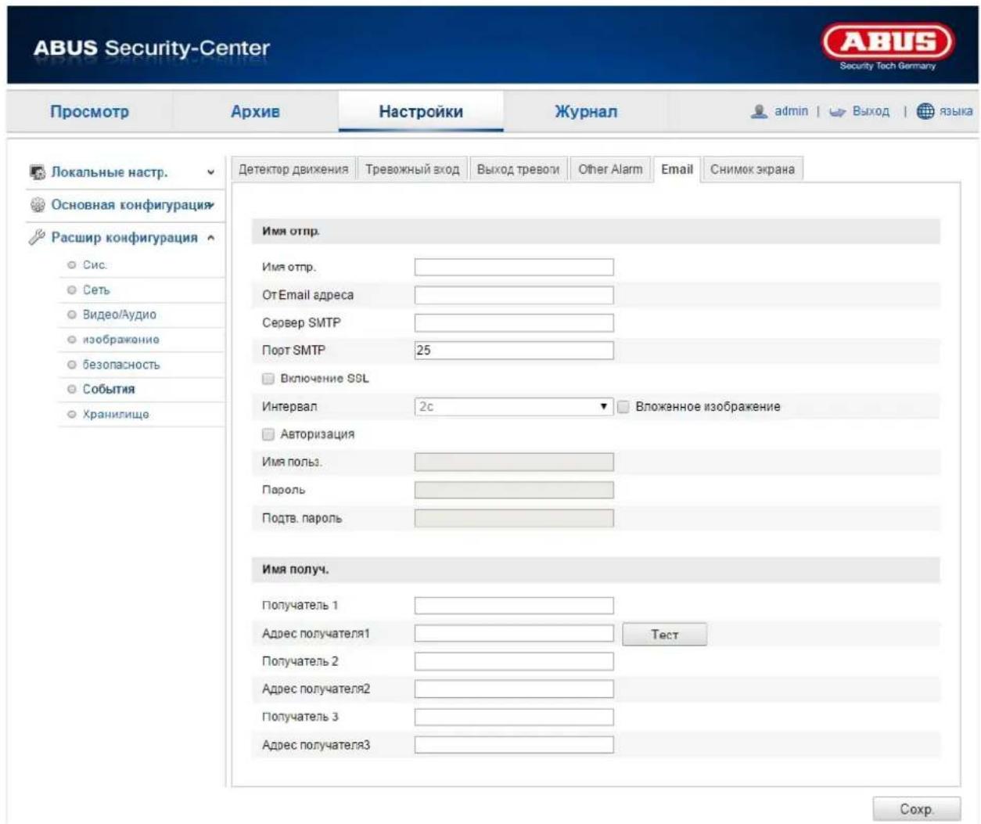Click the Получатель 3 field
The image size is (981, 824).
[x=514, y=717]
